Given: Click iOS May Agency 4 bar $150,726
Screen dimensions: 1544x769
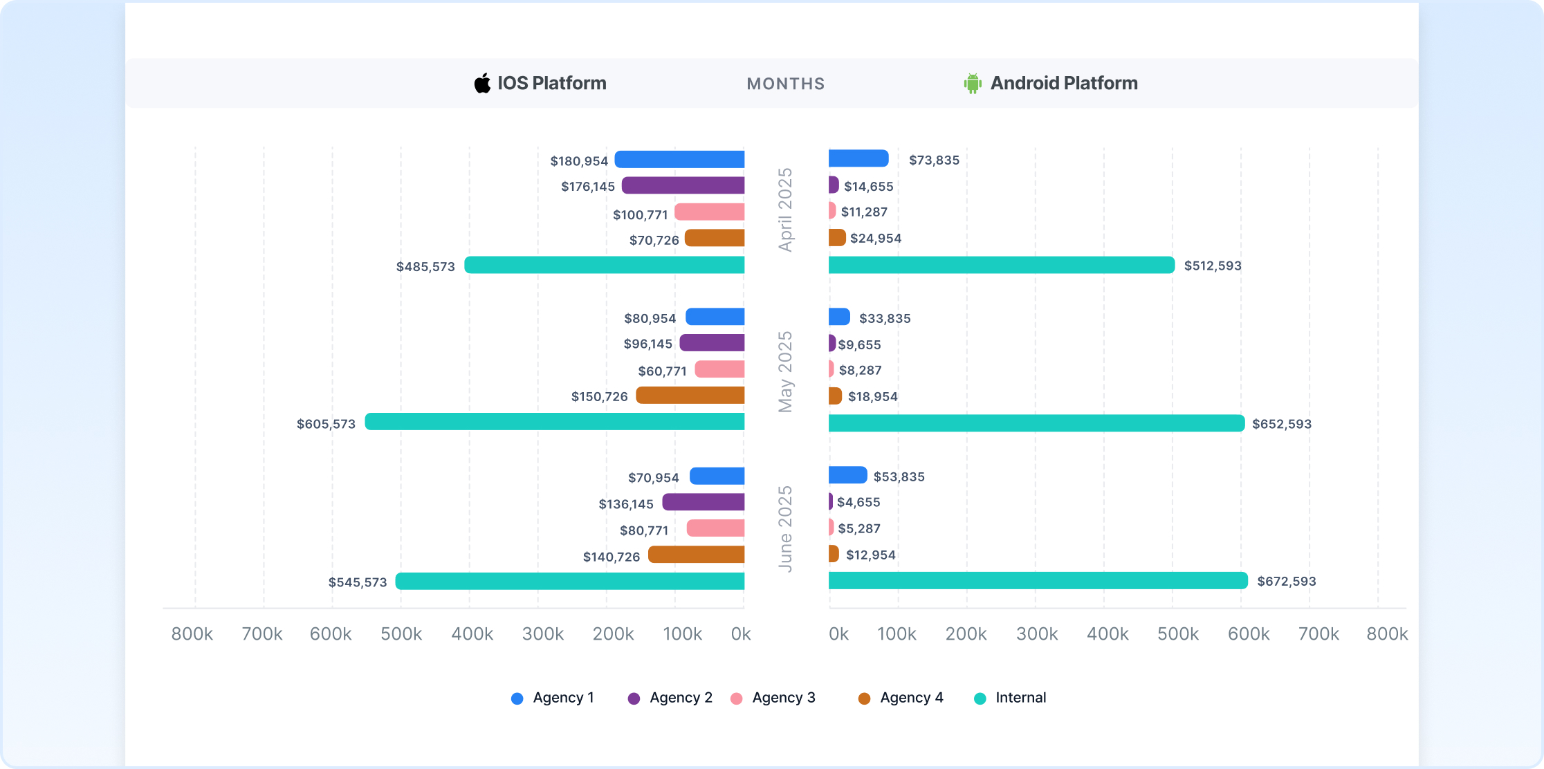Looking at the screenshot, I should click(x=690, y=396).
